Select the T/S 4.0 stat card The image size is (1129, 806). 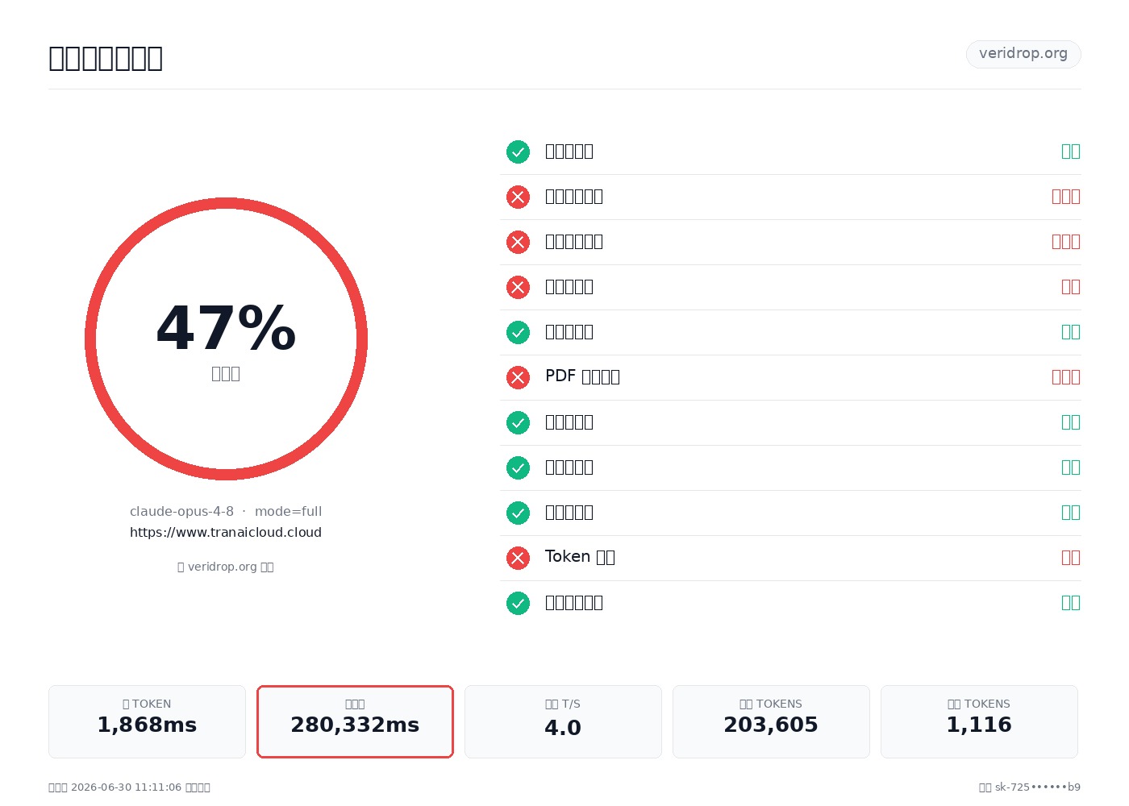(x=563, y=721)
